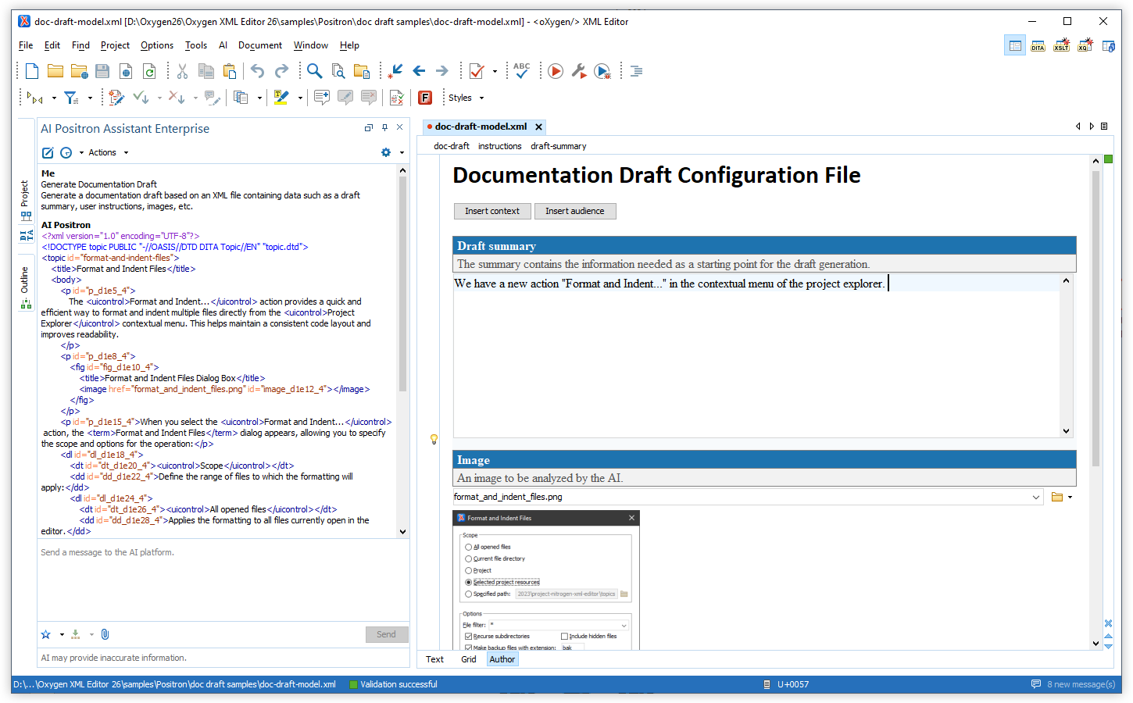Cut selection with the scissors icon

(x=182, y=71)
